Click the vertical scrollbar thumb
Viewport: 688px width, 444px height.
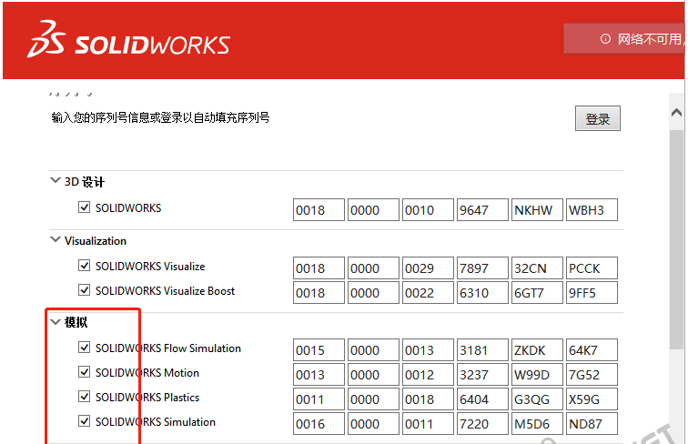676,239
